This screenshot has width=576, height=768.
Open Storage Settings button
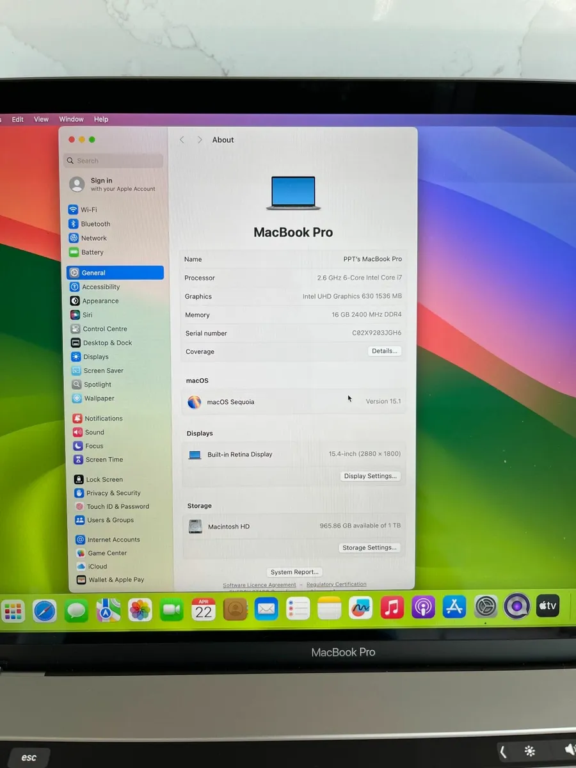(x=369, y=548)
